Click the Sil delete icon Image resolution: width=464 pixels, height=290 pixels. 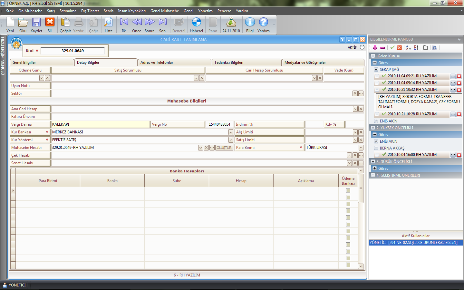(50, 23)
